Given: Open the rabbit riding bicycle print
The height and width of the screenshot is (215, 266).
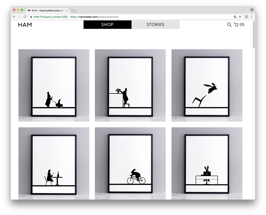Looking at the screenshot, I should point(130,163).
